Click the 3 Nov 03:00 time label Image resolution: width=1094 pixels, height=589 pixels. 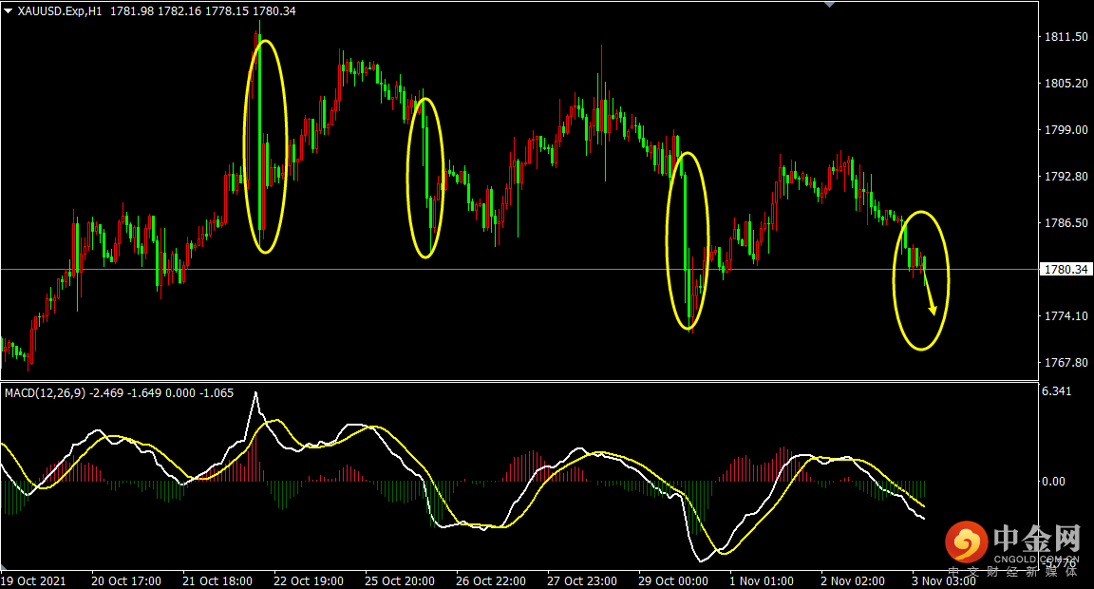pos(944,580)
